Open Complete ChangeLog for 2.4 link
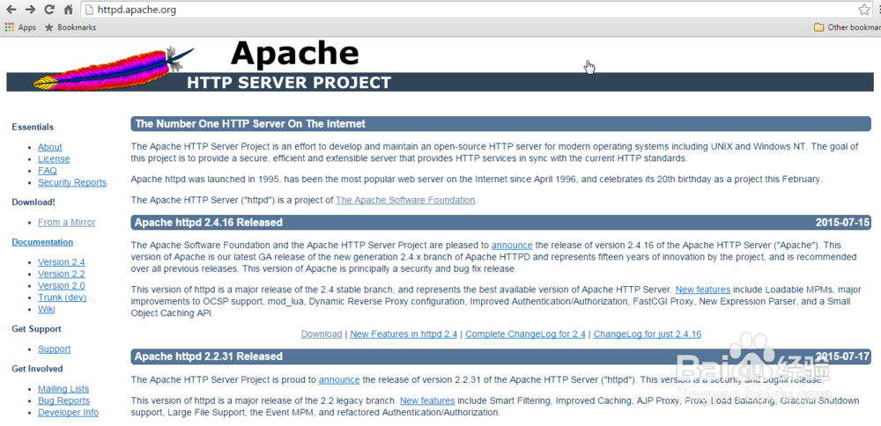Viewport: 881px width, 426px height. 525,334
